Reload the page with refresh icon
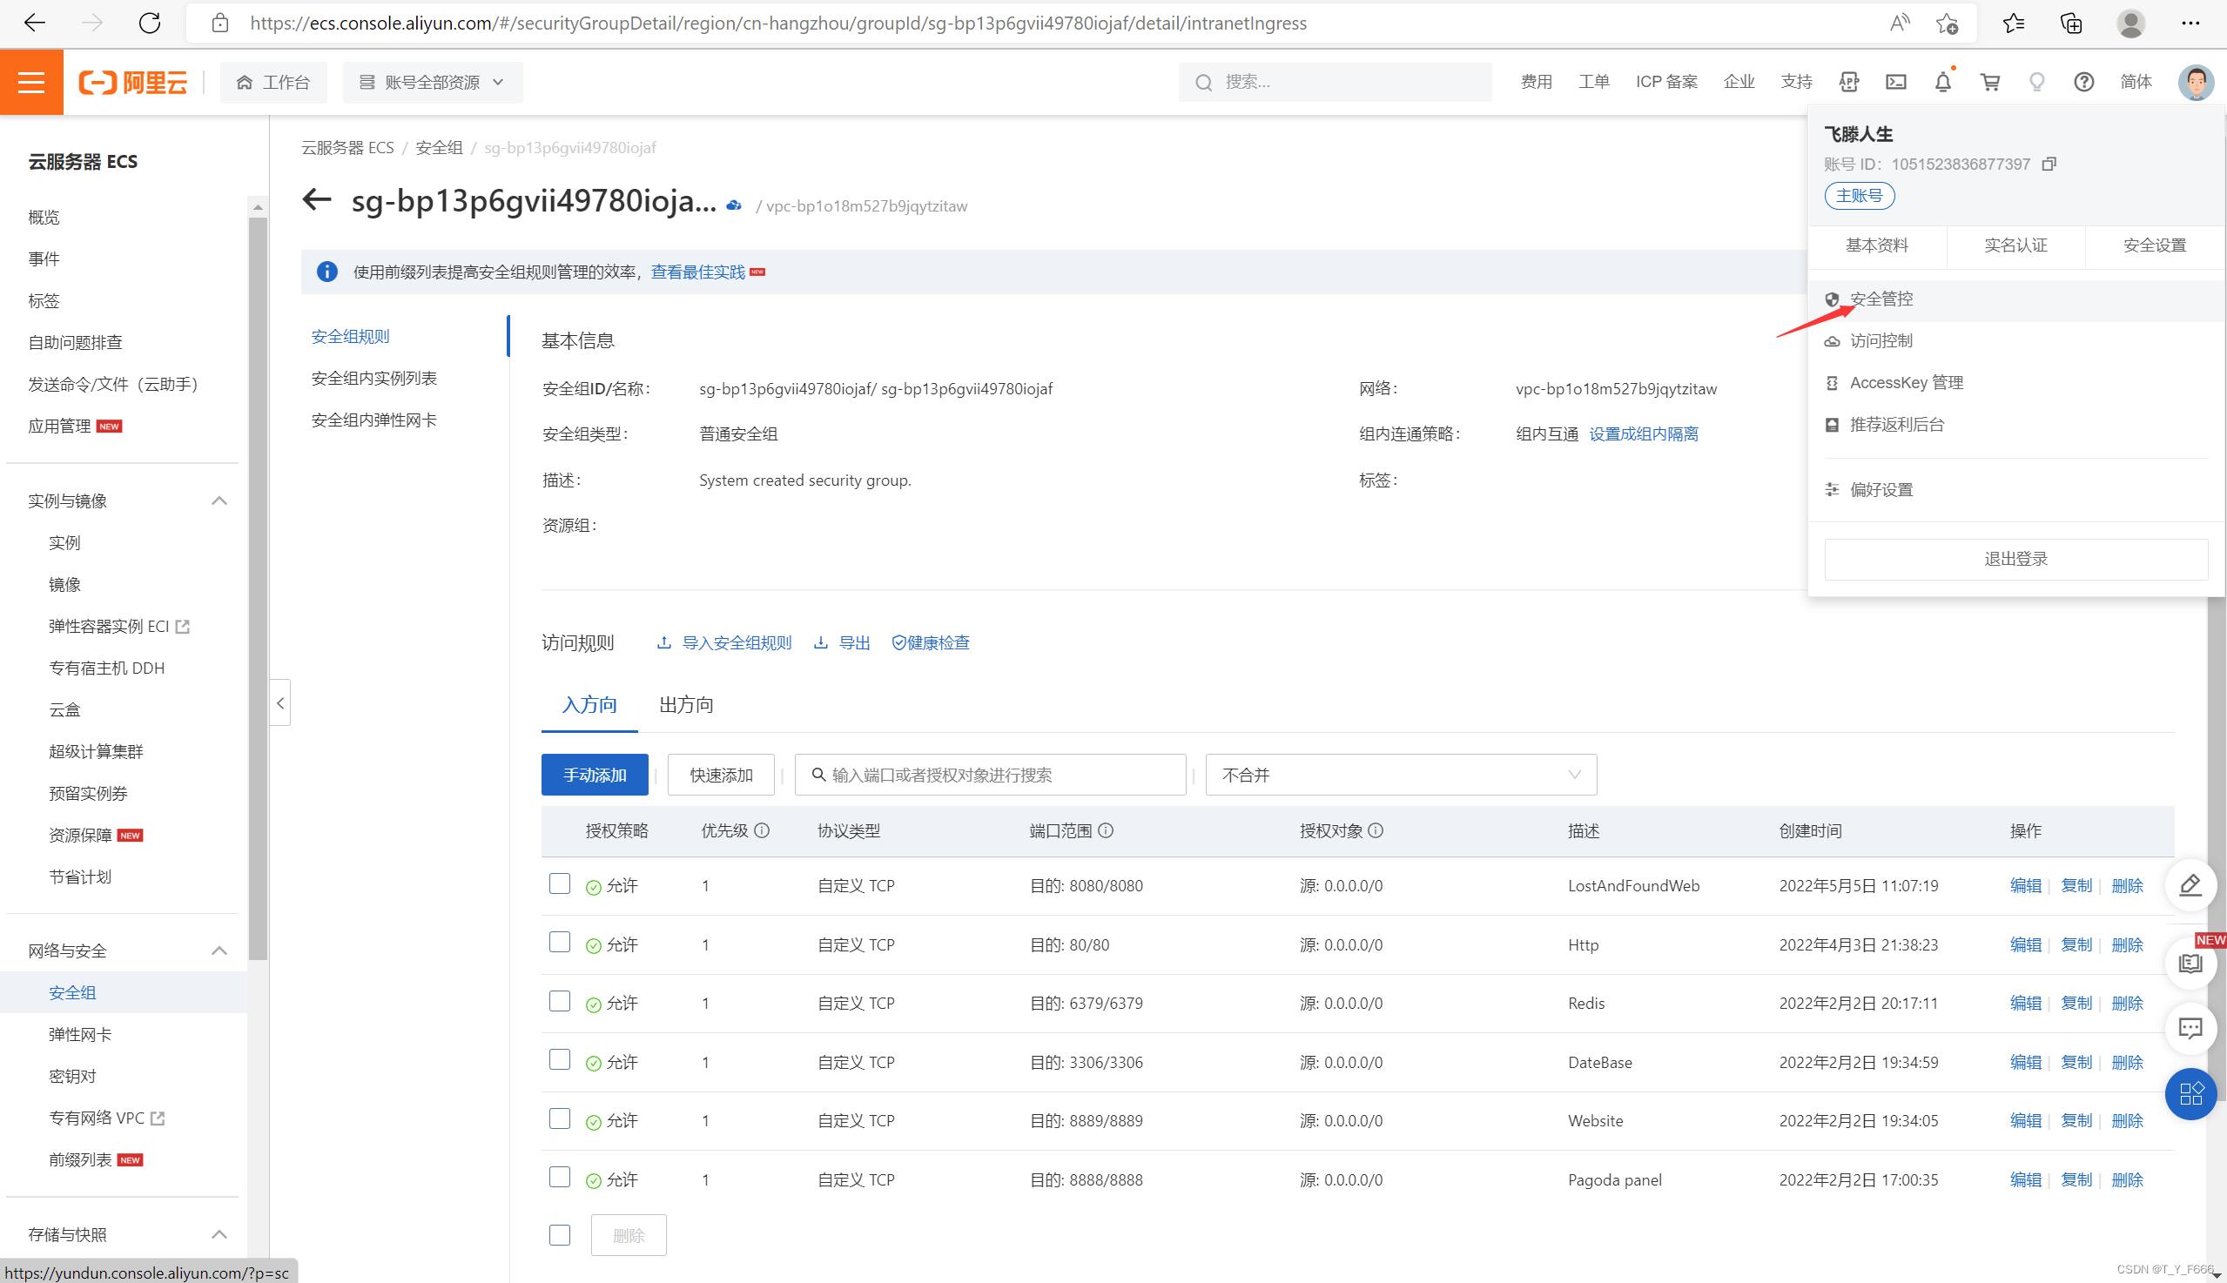This screenshot has height=1283, width=2227. point(150,23)
